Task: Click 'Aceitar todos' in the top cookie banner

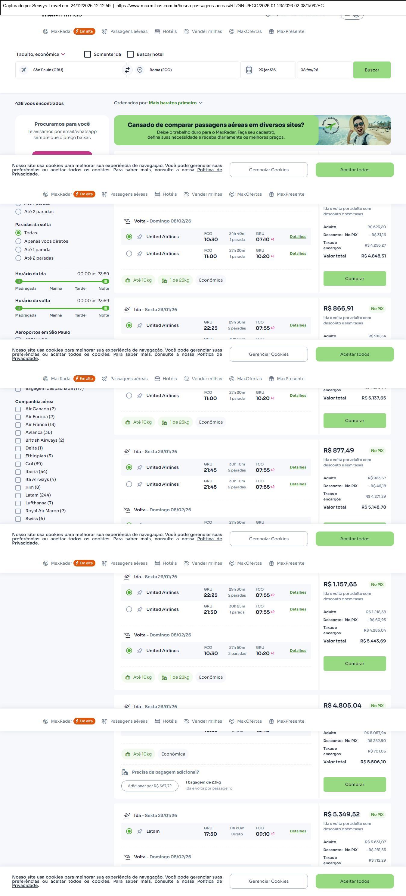Action: pyautogui.click(x=354, y=170)
